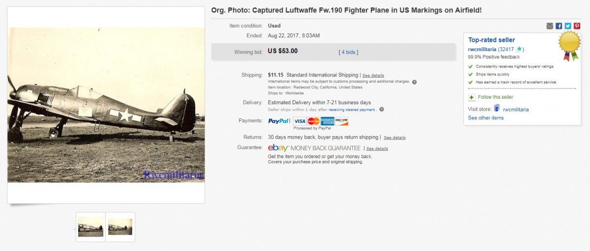
Task: Click the main Fw.190 plane photo
Action: 106,105
